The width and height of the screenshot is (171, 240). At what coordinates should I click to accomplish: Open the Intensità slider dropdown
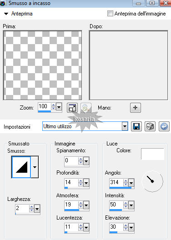tap(131, 205)
